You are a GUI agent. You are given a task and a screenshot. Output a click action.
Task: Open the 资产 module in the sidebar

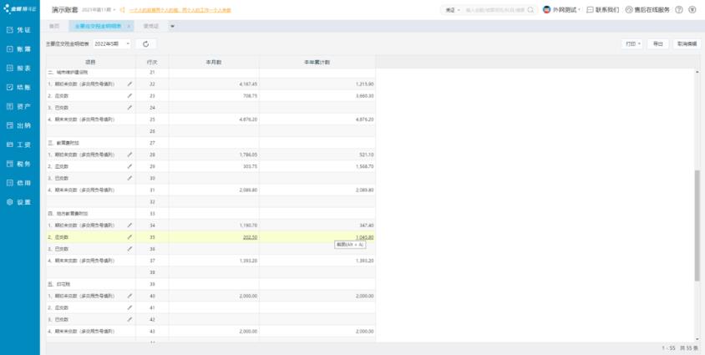pos(19,107)
